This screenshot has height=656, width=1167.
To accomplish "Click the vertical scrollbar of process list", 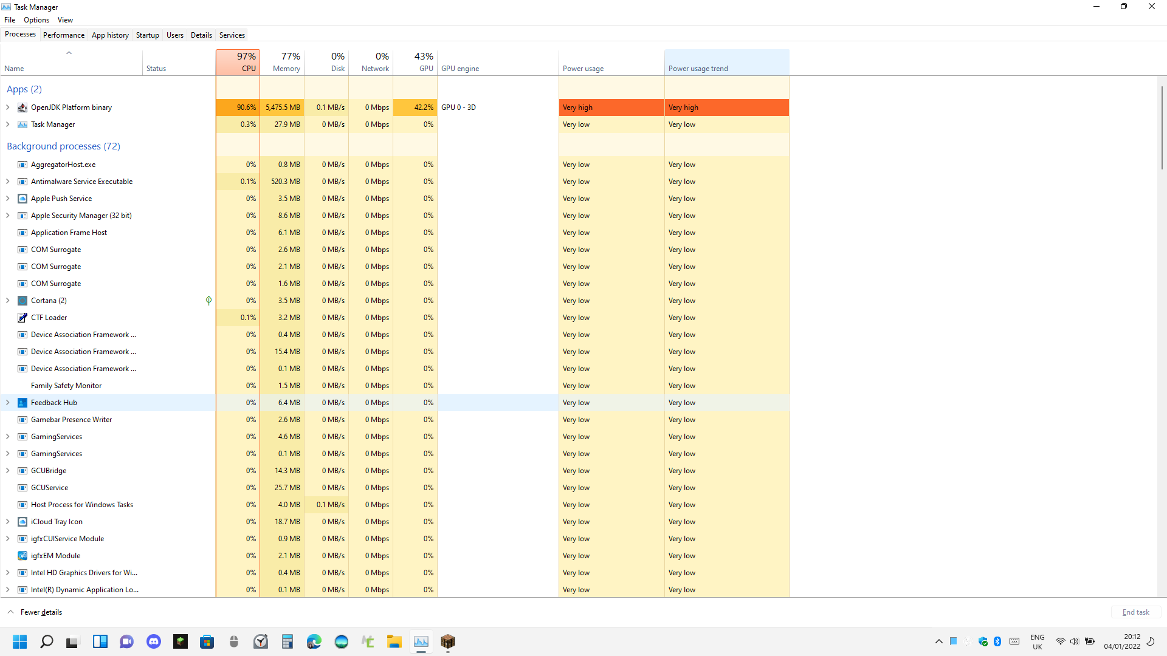I will pos(1162,128).
